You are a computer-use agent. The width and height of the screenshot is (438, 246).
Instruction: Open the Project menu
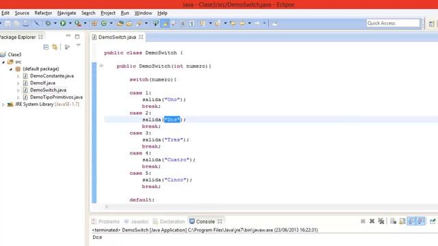[x=108, y=13]
